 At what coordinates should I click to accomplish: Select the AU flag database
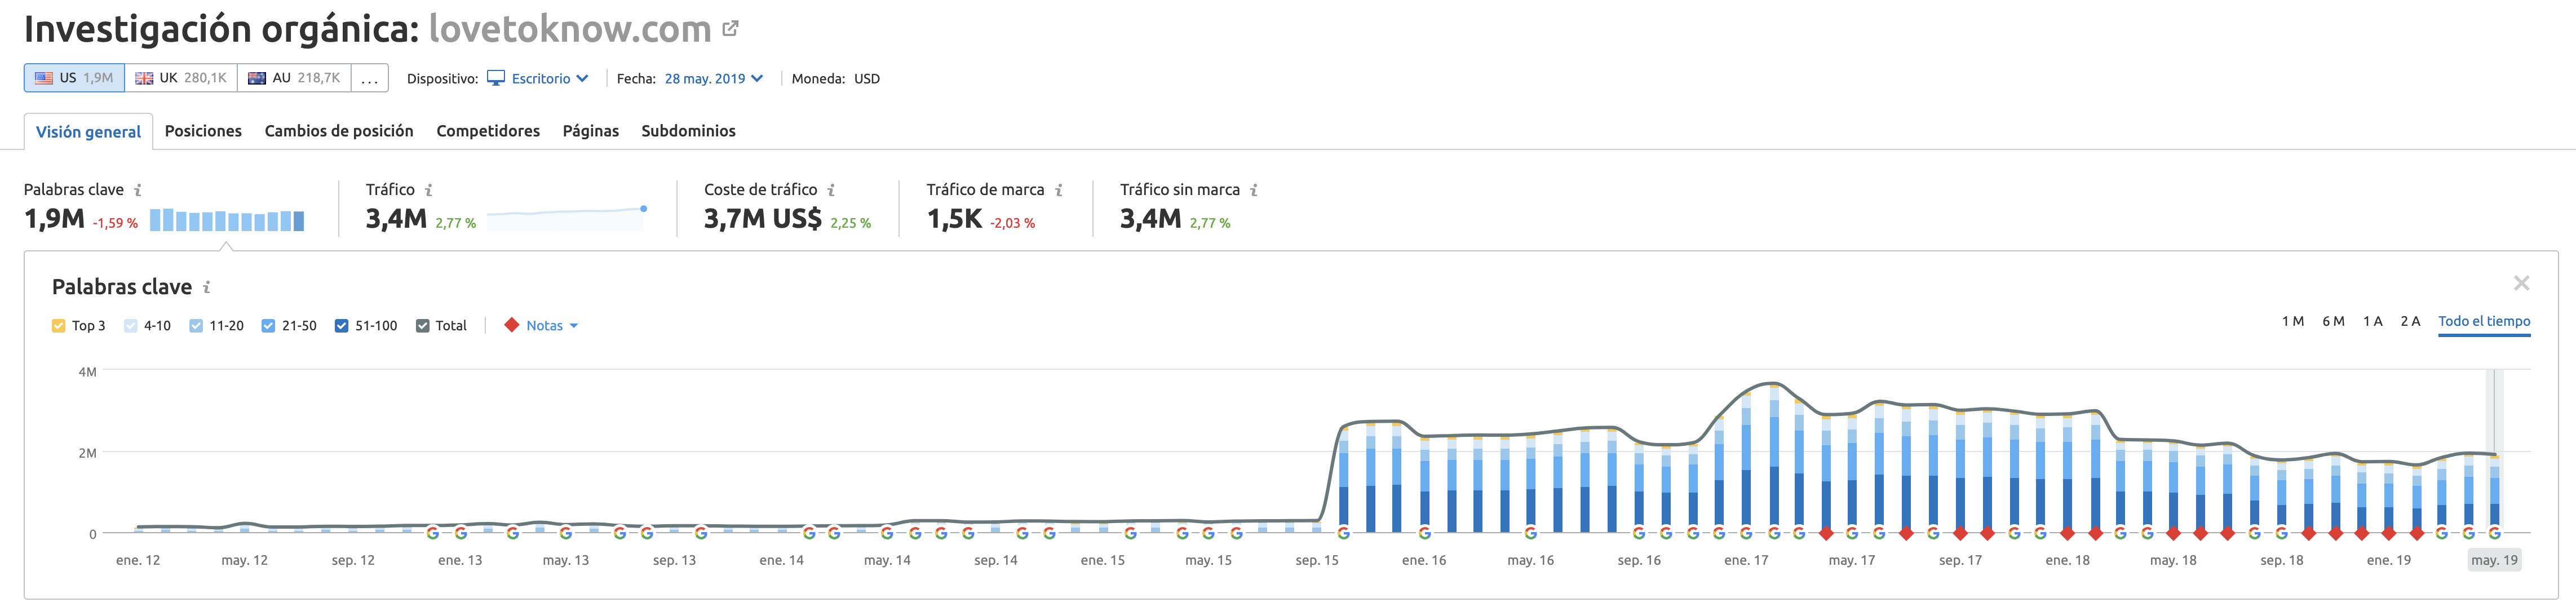point(294,78)
